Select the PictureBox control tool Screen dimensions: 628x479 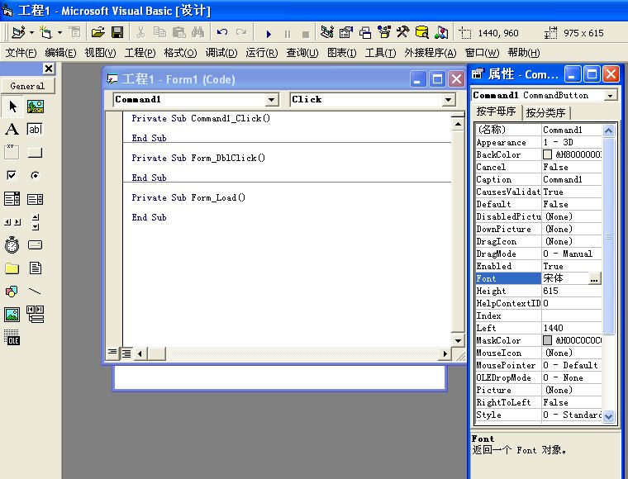pyautogui.click(x=36, y=107)
